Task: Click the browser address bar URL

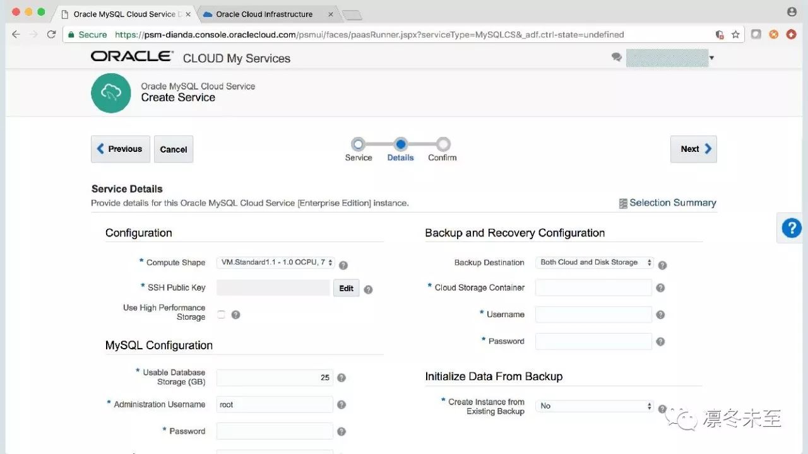Action: click(x=369, y=35)
